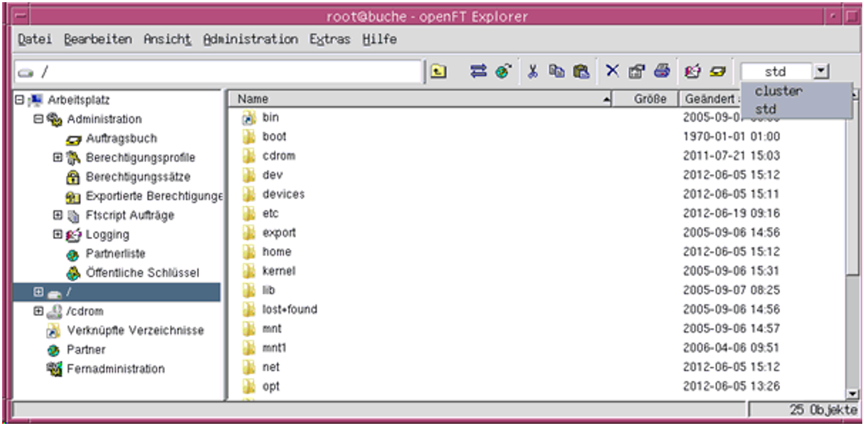The width and height of the screenshot is (864, 426).
Task: Open the Extras menu
Action: point(329,40)
